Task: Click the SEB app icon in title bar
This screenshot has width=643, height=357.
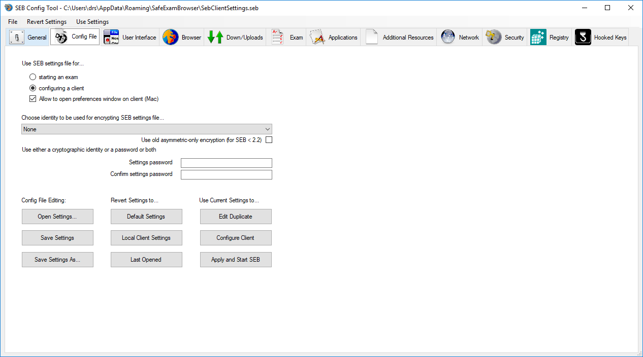Action: click(x=8, y=8)
